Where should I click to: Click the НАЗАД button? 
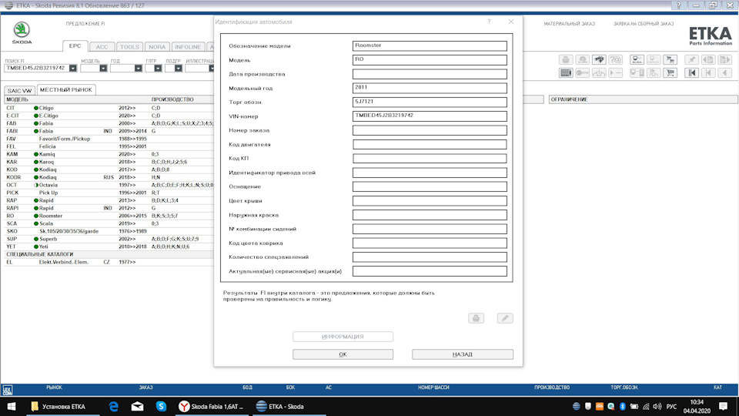point(463,354)
